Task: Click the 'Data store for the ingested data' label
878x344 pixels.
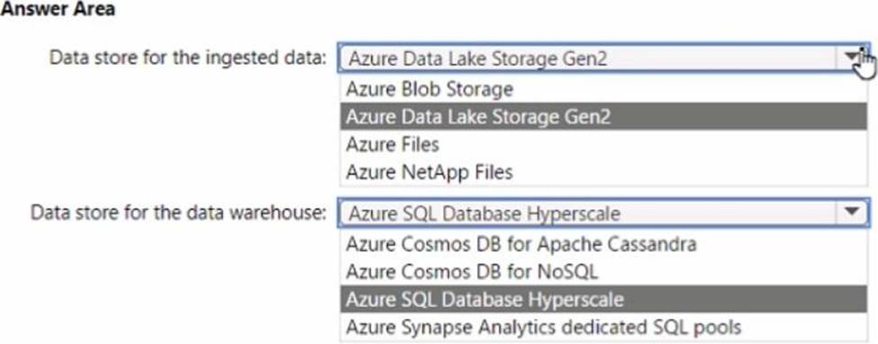Action: click(x=188, y=58)
